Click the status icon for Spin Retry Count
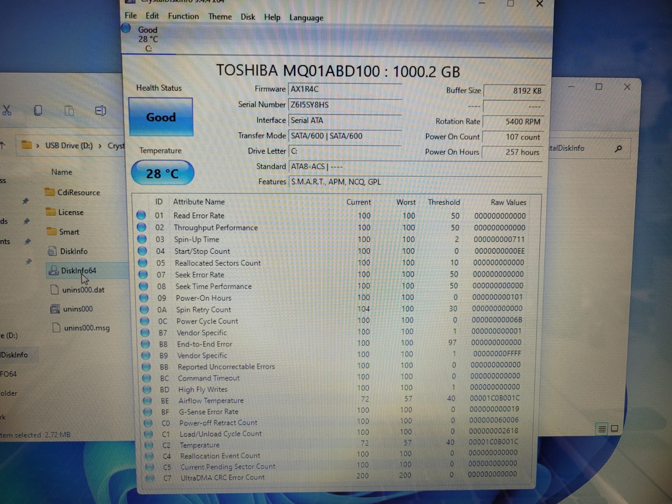The height and width of the screenshot is (504, 672). [144, 310]
